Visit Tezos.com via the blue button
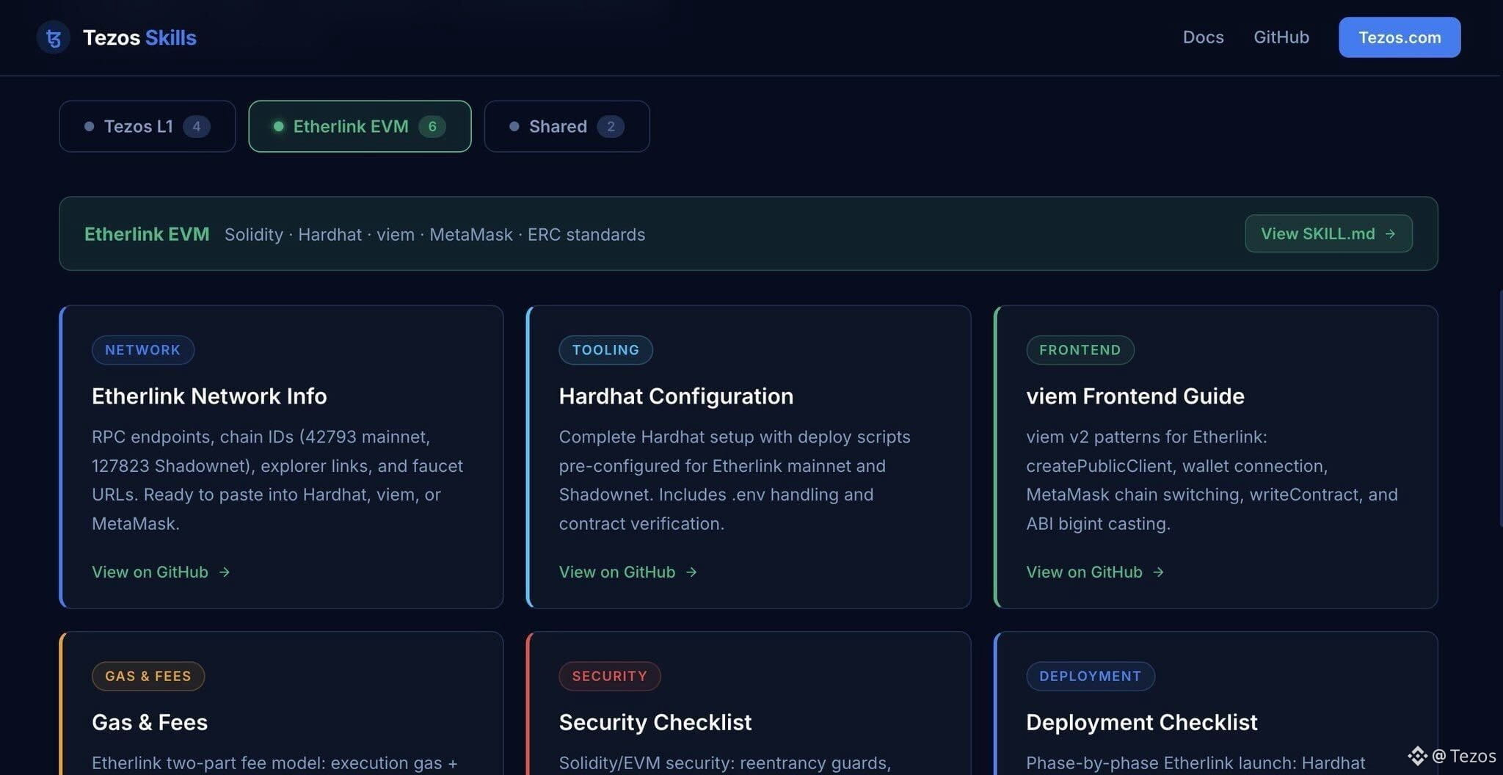1503x775 pixels. click(x=1400, y=37)
